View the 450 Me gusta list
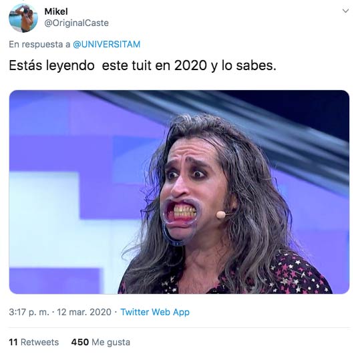This screenshot has height=354, width=358. point(101,342)
